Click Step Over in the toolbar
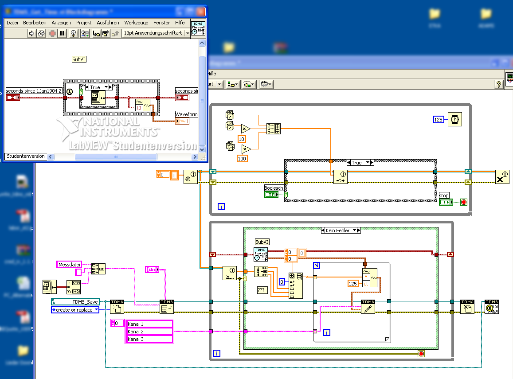 coord(106,33)
